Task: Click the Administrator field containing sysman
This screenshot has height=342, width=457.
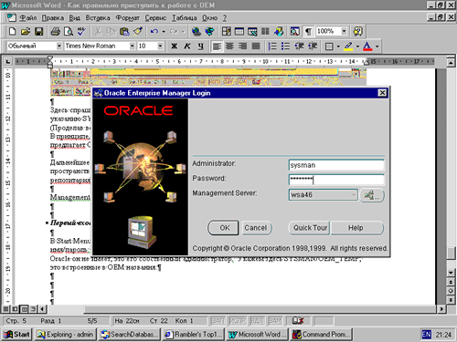Action: pyautogui.click(x=336, y=165)
